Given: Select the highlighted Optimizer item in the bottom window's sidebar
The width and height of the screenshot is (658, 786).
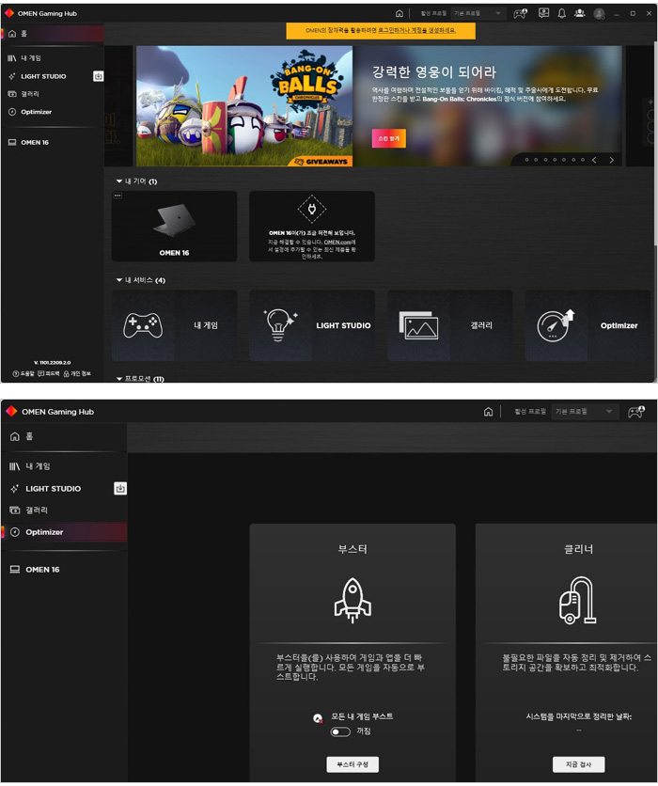Looking at the screenshot, I should tap(64, 532).
